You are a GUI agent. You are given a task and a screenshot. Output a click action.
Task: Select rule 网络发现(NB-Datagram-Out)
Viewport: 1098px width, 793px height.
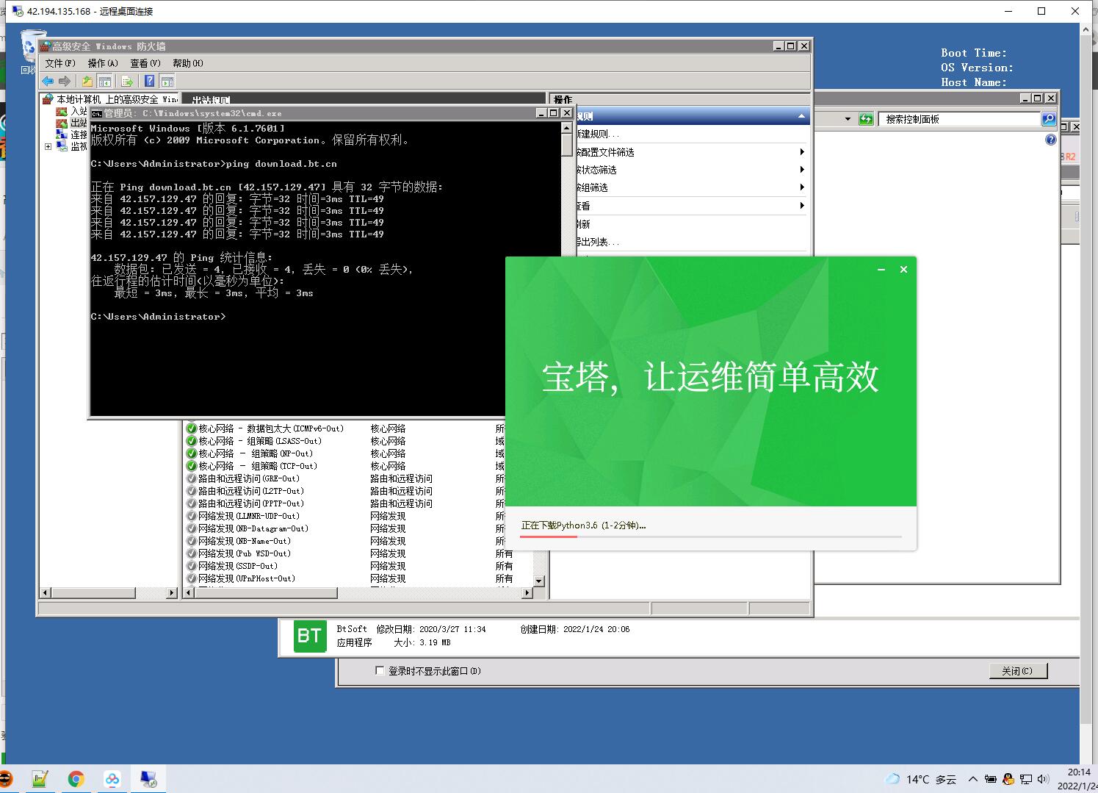coord(253,528)
